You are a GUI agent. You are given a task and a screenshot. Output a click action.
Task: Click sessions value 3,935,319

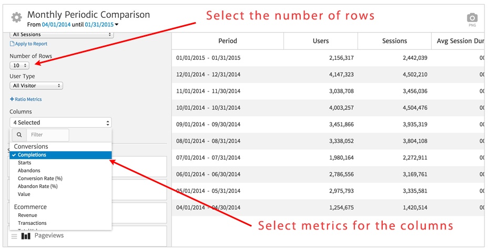(415, 124)
